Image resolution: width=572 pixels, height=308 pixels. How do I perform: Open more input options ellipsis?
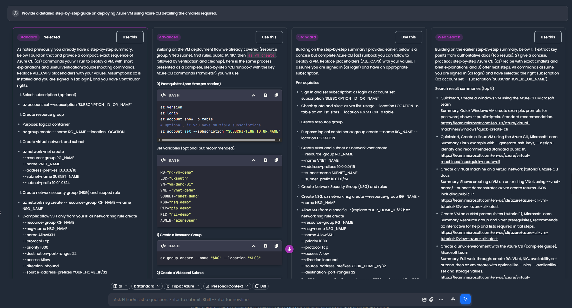(441, 299)
